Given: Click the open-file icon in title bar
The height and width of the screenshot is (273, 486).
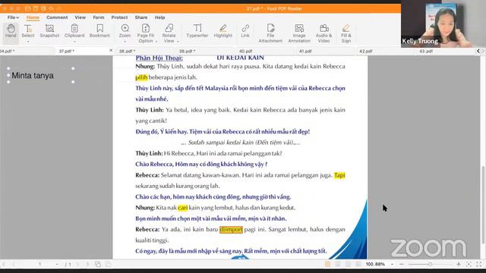Looking at the screenshot, I should 27,8.
